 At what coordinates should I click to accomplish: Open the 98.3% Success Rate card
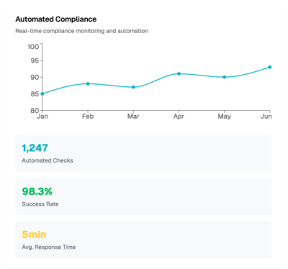coord(143,196)
